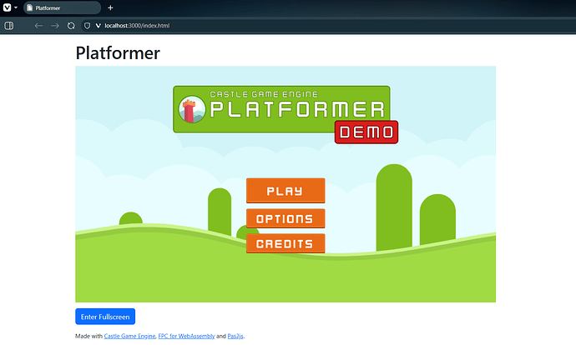Select the Platformer browser tab
Image resolution: width=576 pixels, height=345 pixels.
click(62, 7)
